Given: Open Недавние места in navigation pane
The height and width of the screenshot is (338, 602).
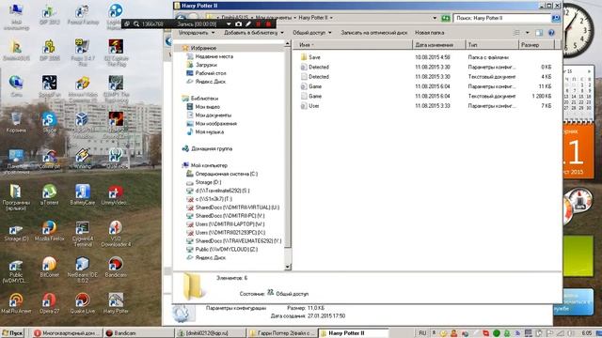Looking at the screenshot, I should pyautogui.click(x=214, y=56).
